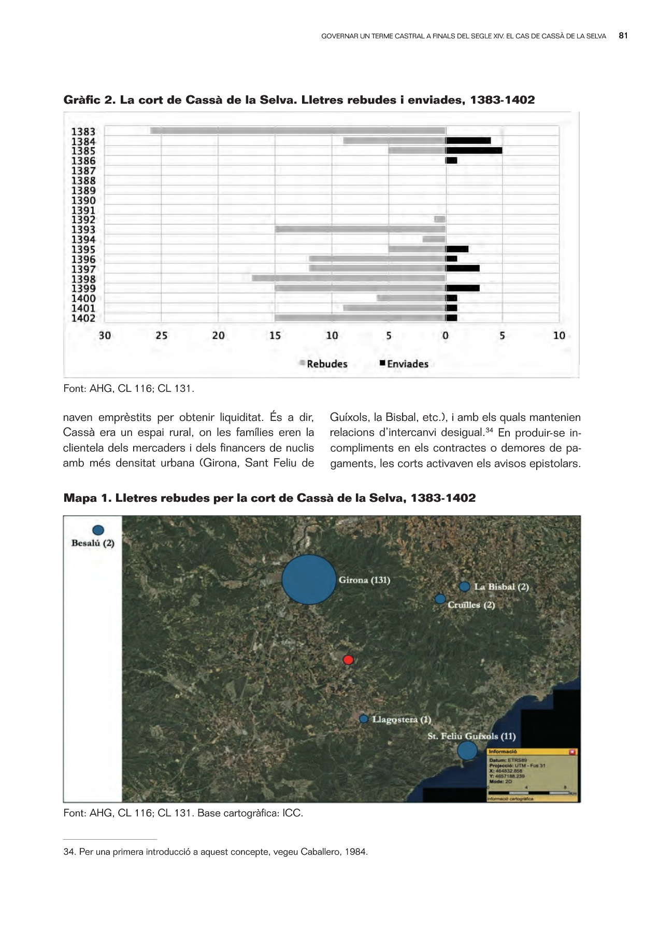
Task: Click footnote reference 34 in the text
Action: pos(489,430)
